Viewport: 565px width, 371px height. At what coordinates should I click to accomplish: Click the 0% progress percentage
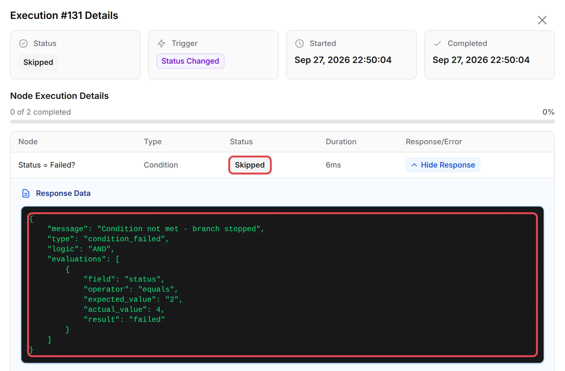(548, 112)
